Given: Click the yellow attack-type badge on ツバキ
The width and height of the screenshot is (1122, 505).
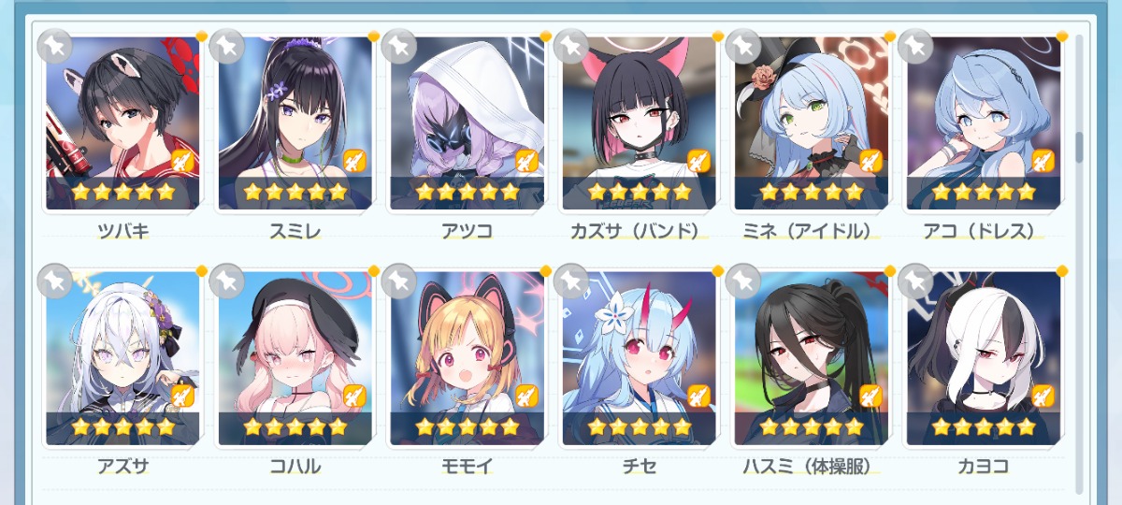Looking at the screenshot, I should (x=182, y=161).
